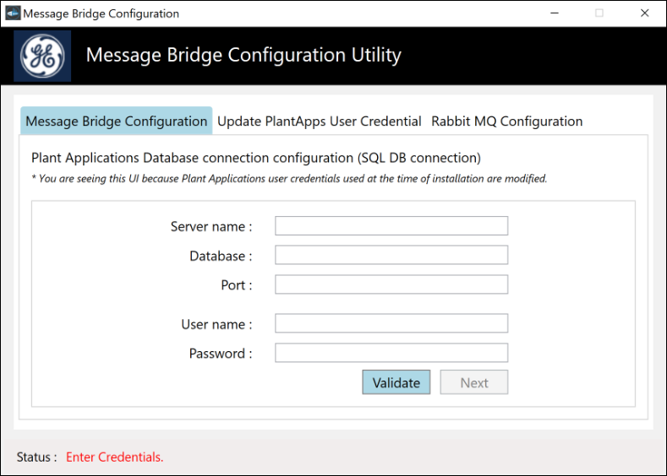
Task: Click the Validate button
Action: 396,382
